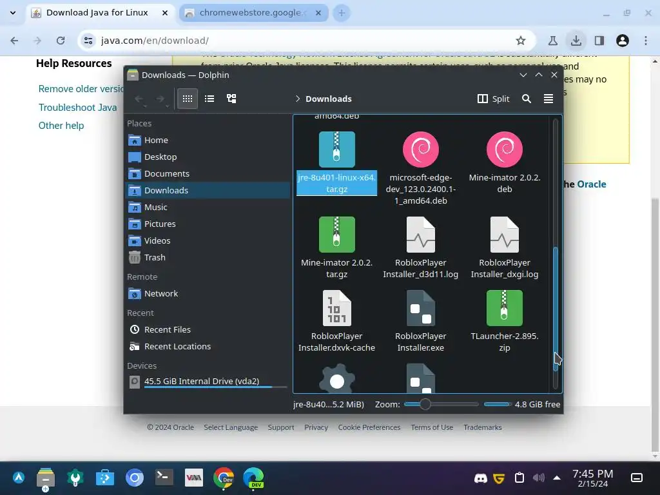Viewport: 660px width, 495px height.
Task: Click the Downloads breadcrumb label
Action: (x=328, y=99)
